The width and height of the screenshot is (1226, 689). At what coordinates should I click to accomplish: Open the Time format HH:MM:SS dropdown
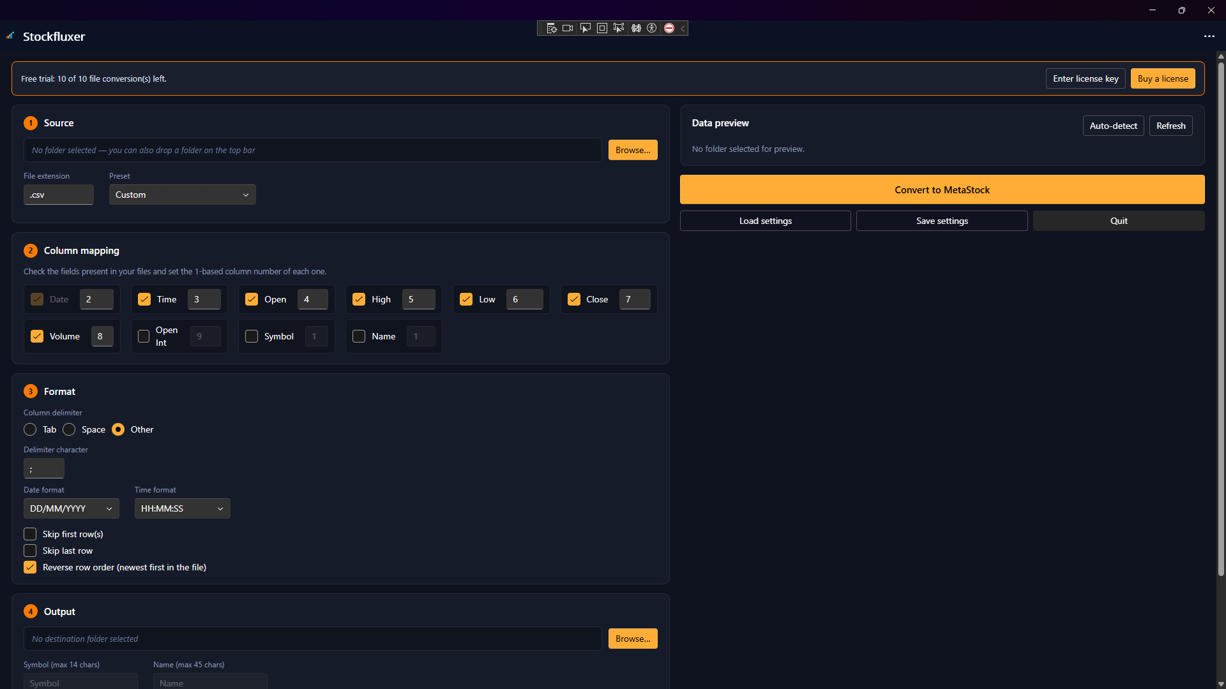click(183, 508)
